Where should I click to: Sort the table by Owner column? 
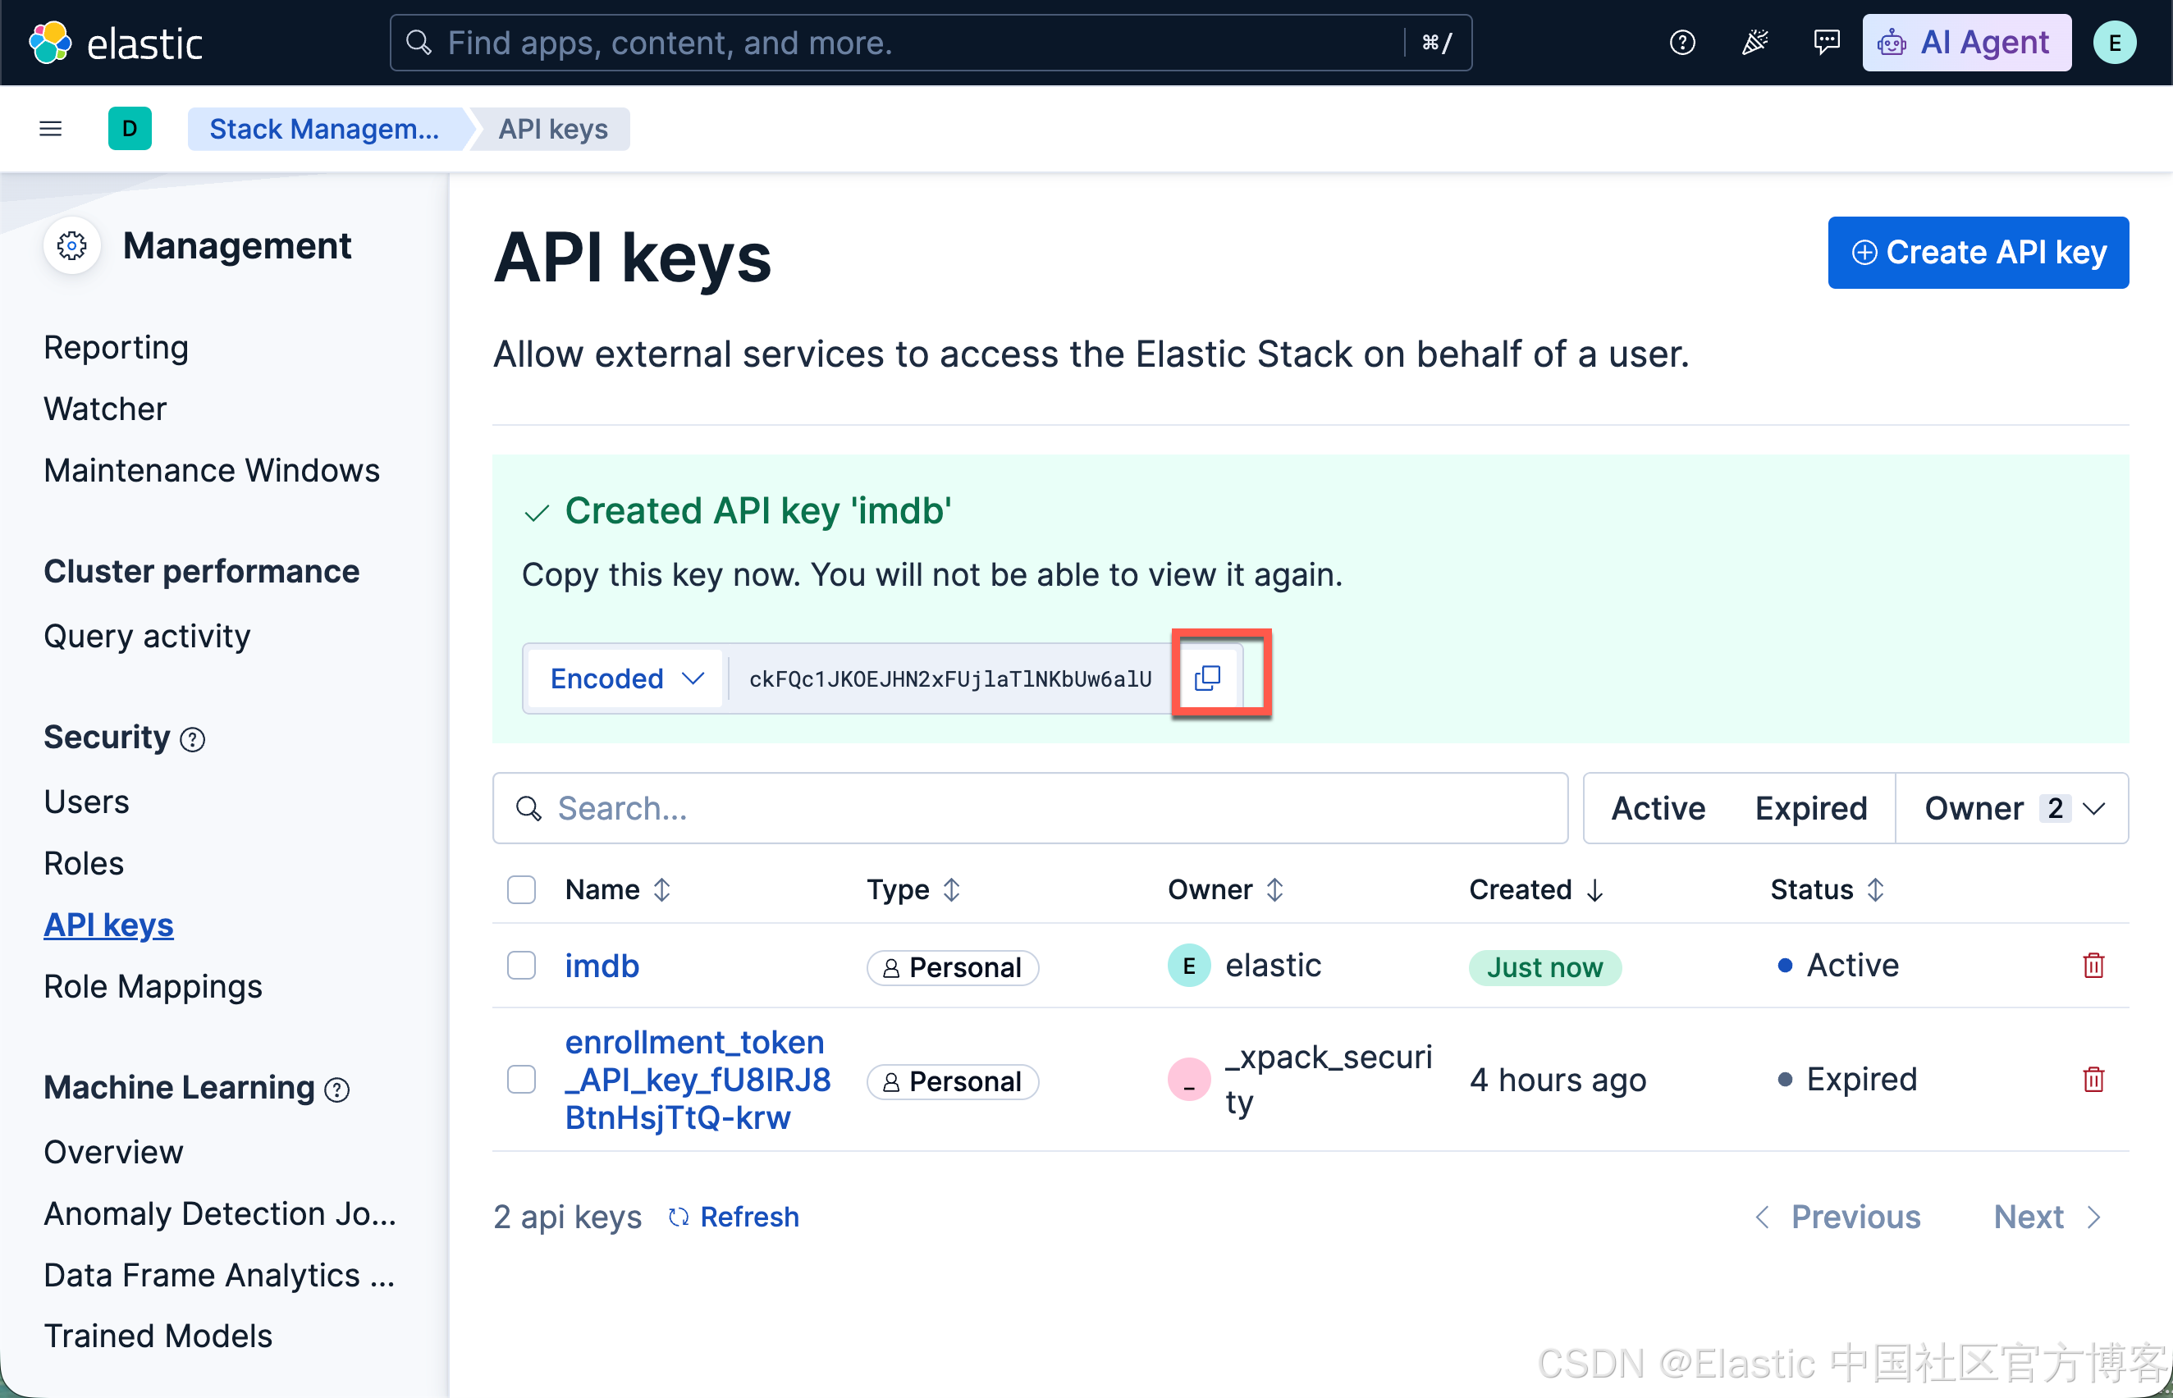click(x=1226, y=889)
